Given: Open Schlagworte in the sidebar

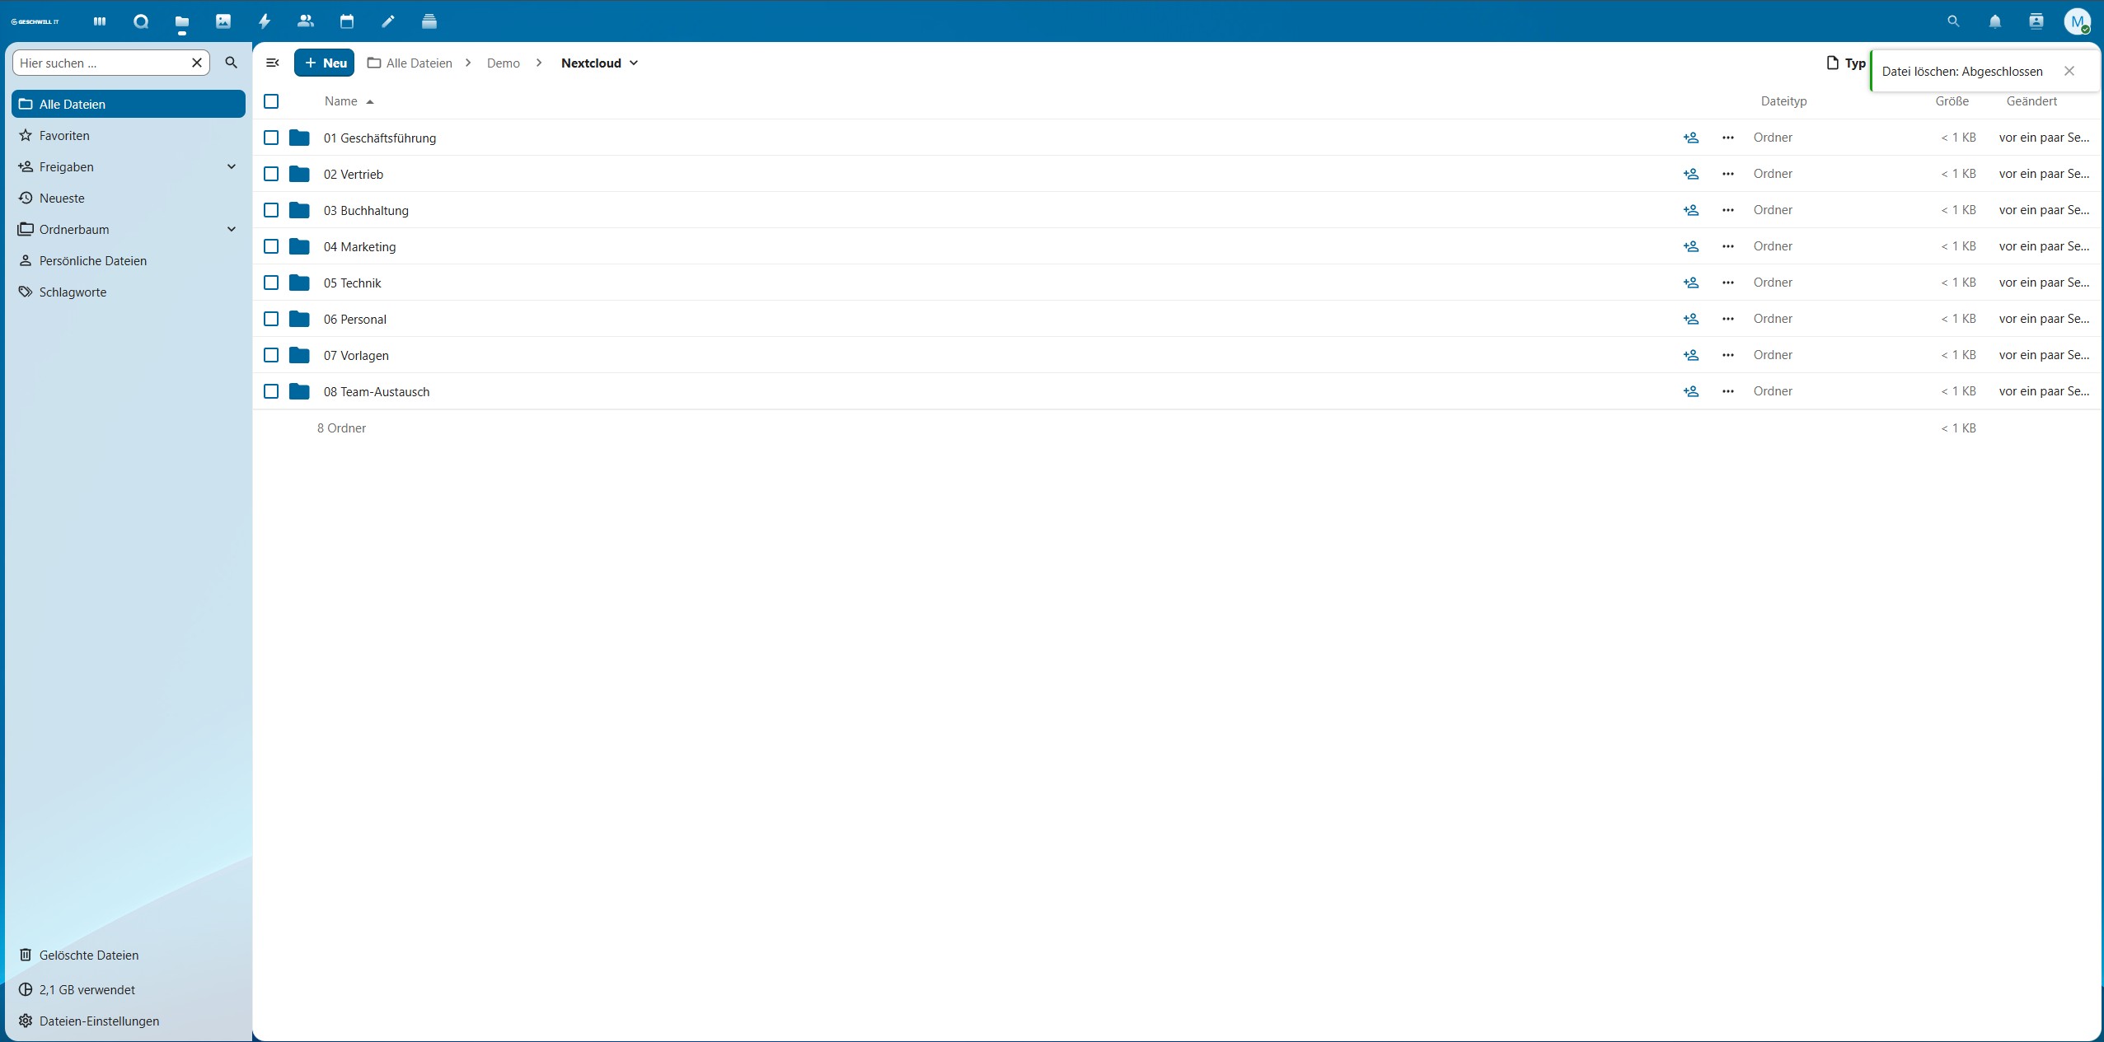Looking at the screenshot, I should [129, 292].
